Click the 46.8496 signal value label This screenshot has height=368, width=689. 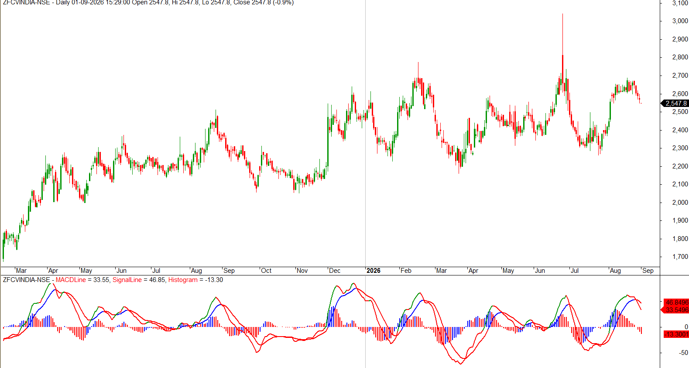click(676, 302)
